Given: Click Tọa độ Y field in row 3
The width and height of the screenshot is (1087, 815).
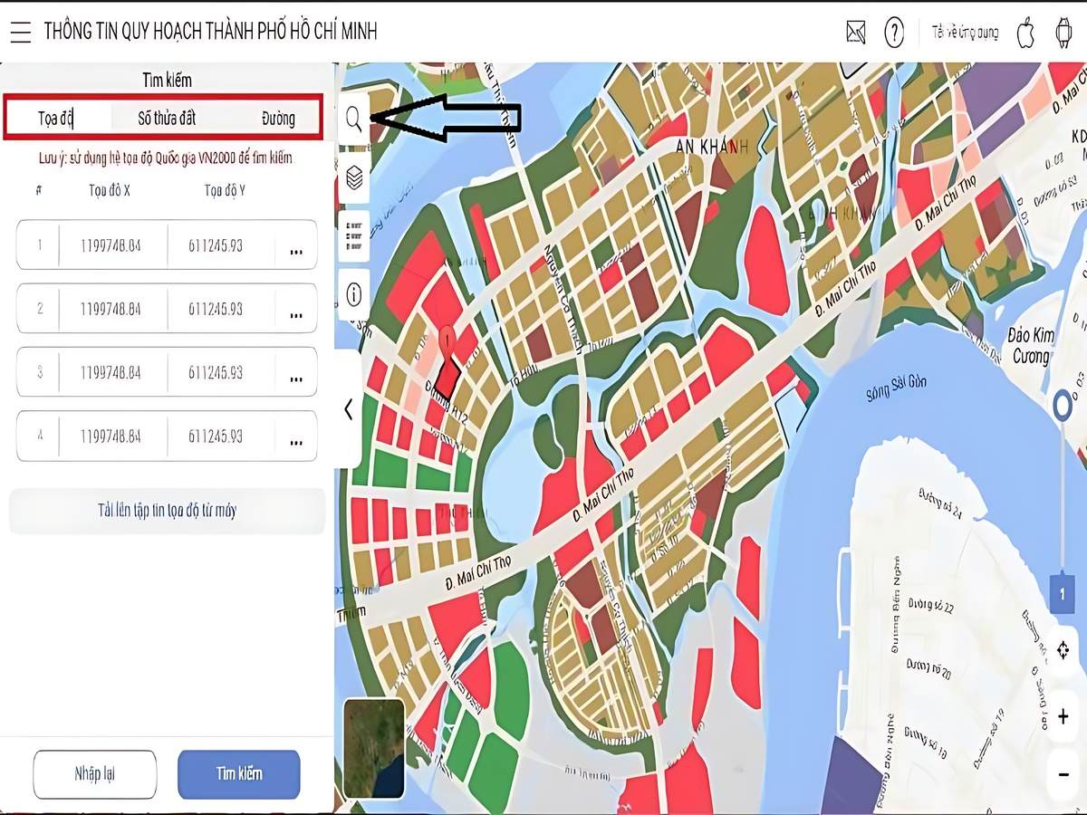Looking at the screenshot, I should tap(220, 372).
